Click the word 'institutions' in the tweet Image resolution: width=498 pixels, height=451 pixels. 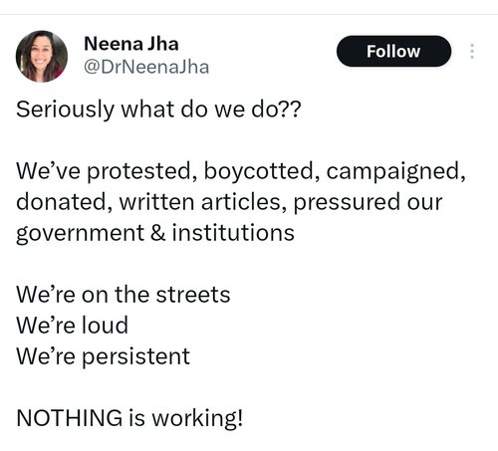point(233,232)
